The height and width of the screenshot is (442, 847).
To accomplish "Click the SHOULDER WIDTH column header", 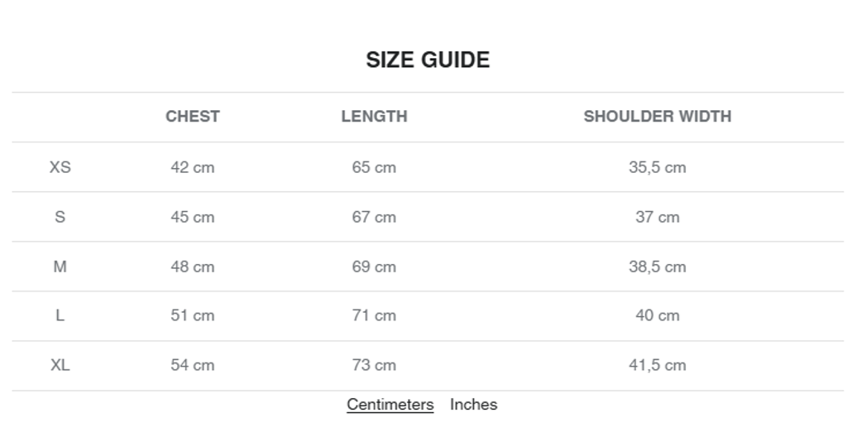I will click(658, 117).
